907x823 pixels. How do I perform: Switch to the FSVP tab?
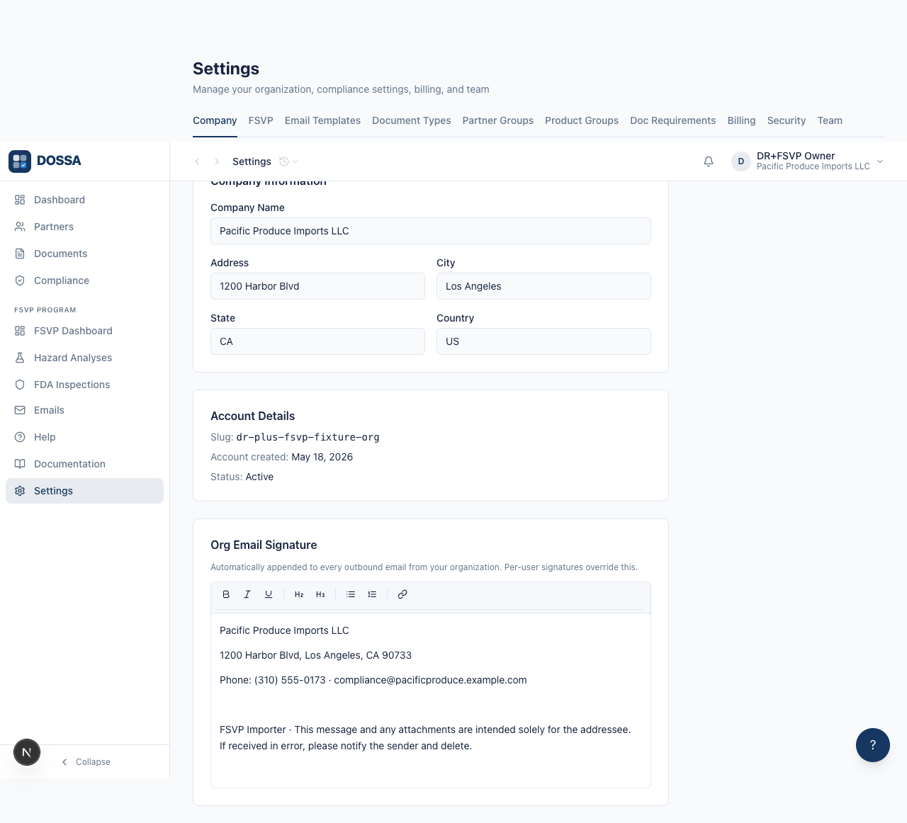click(261, 120)
